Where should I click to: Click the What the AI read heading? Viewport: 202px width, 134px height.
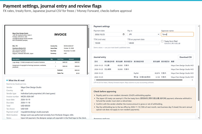pyautogui.click(x=16, y=80)
